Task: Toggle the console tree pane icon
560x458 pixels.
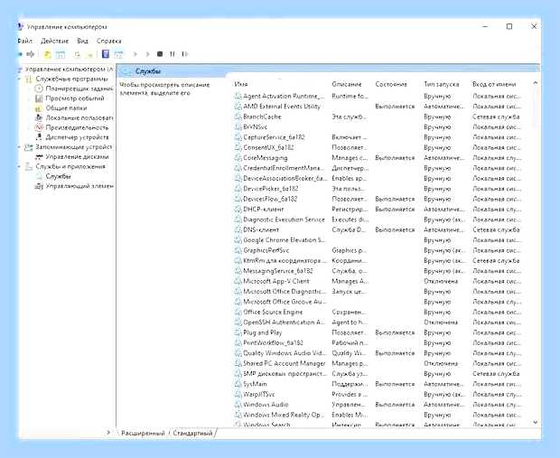Action: click(x=61, y=54)
